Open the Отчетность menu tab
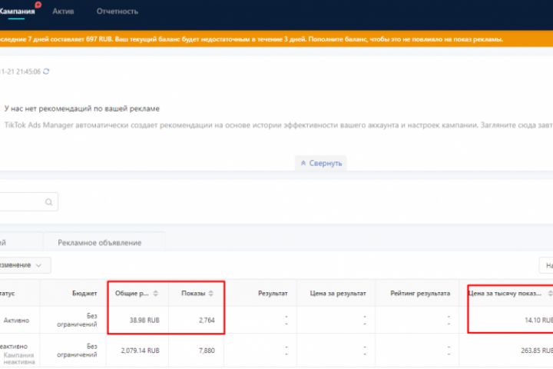 (x=118, y=12)
